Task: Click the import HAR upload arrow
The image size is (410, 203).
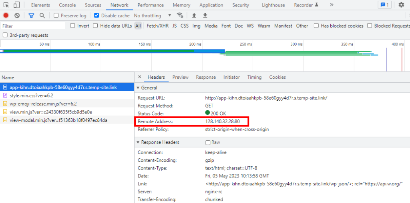Action: pyautogui.click(x=194, y=16)
